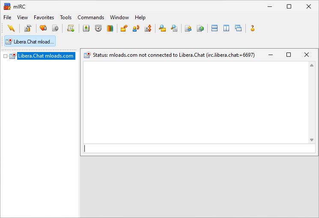Click the DCC Chat icon

point(136,28)
